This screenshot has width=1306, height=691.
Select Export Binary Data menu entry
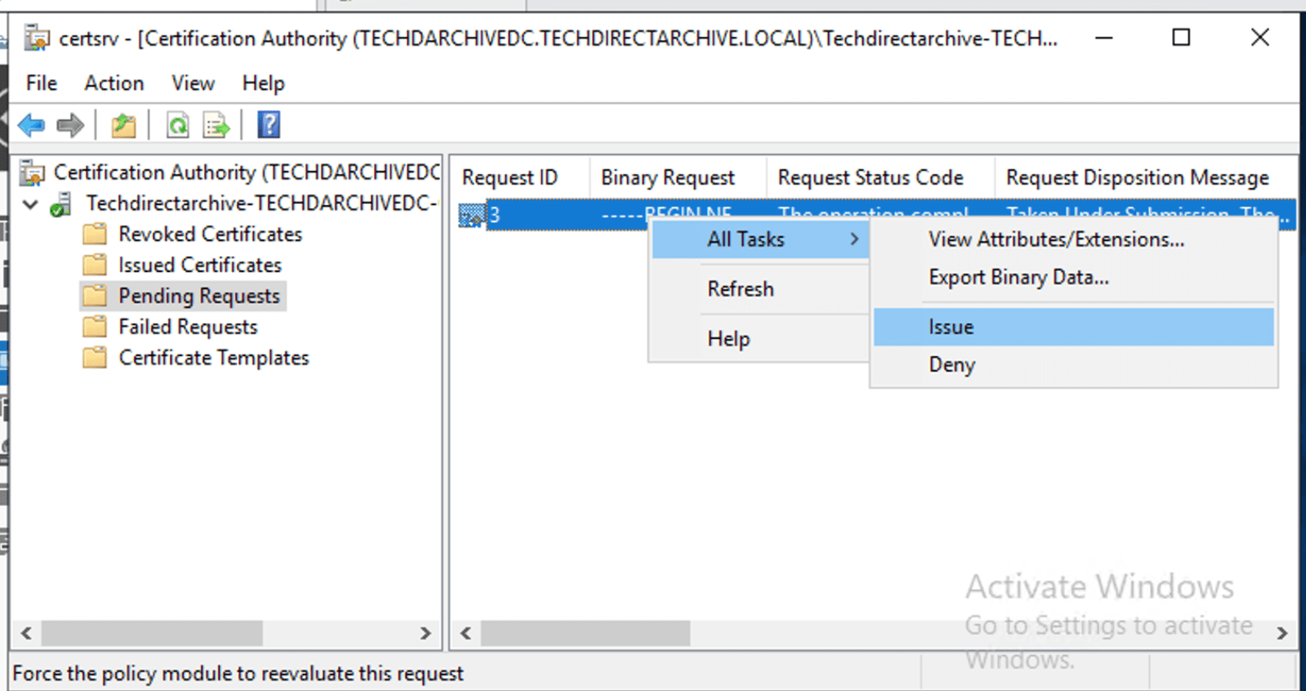(x=1018, y=277)
